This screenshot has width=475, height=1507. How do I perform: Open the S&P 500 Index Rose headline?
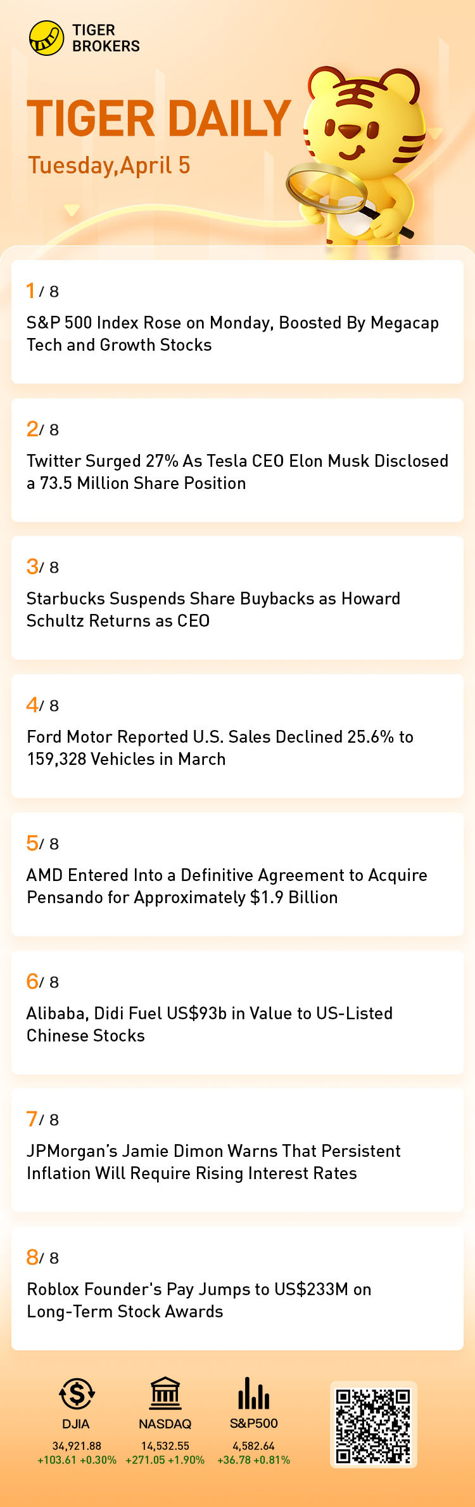[232, 334]
